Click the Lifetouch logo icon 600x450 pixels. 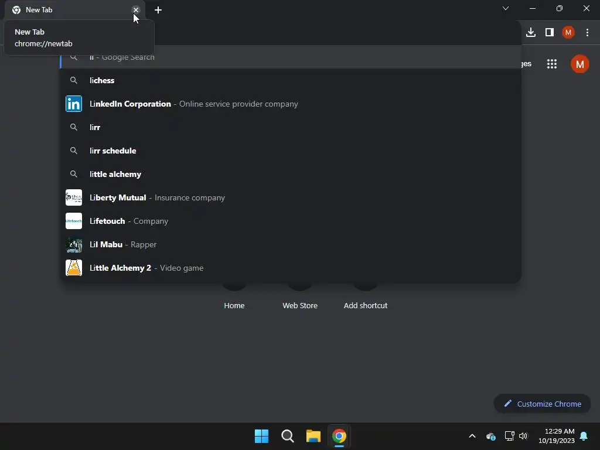[74, 221]
